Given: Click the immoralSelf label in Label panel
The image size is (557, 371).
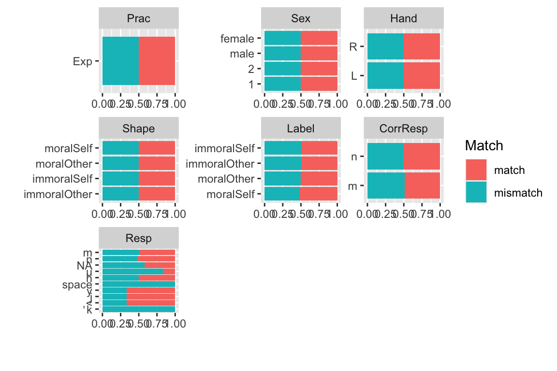Looking at the screenshot, I should (x=224, y=148).
